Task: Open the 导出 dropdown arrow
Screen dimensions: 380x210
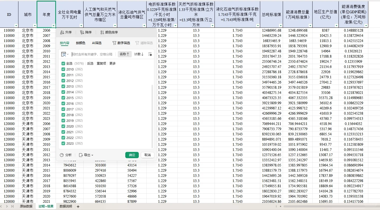Action: tap(92, 155)
